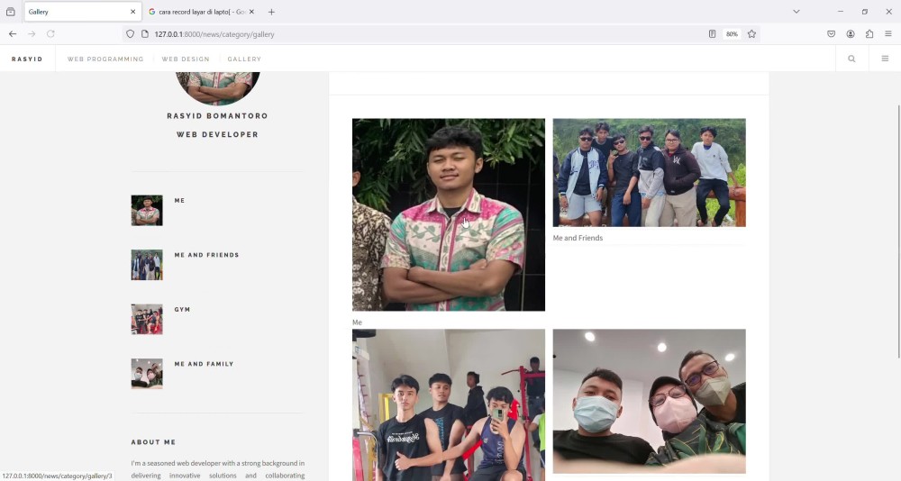Click the sidebar thumbnail beside ME
Image resolution: width=901 pixels, height=481 pixels.
(147, 211)
